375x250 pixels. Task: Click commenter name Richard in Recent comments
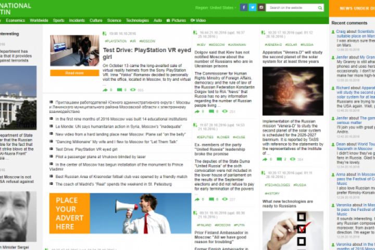pyautogui.click(x=343, y=88)
